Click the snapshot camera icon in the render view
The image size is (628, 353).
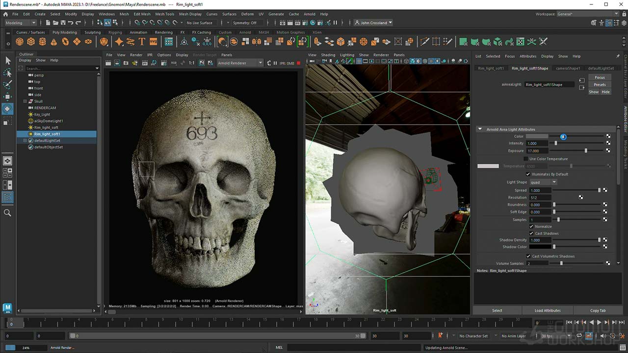pyautogui.click(x=126, y=63)
